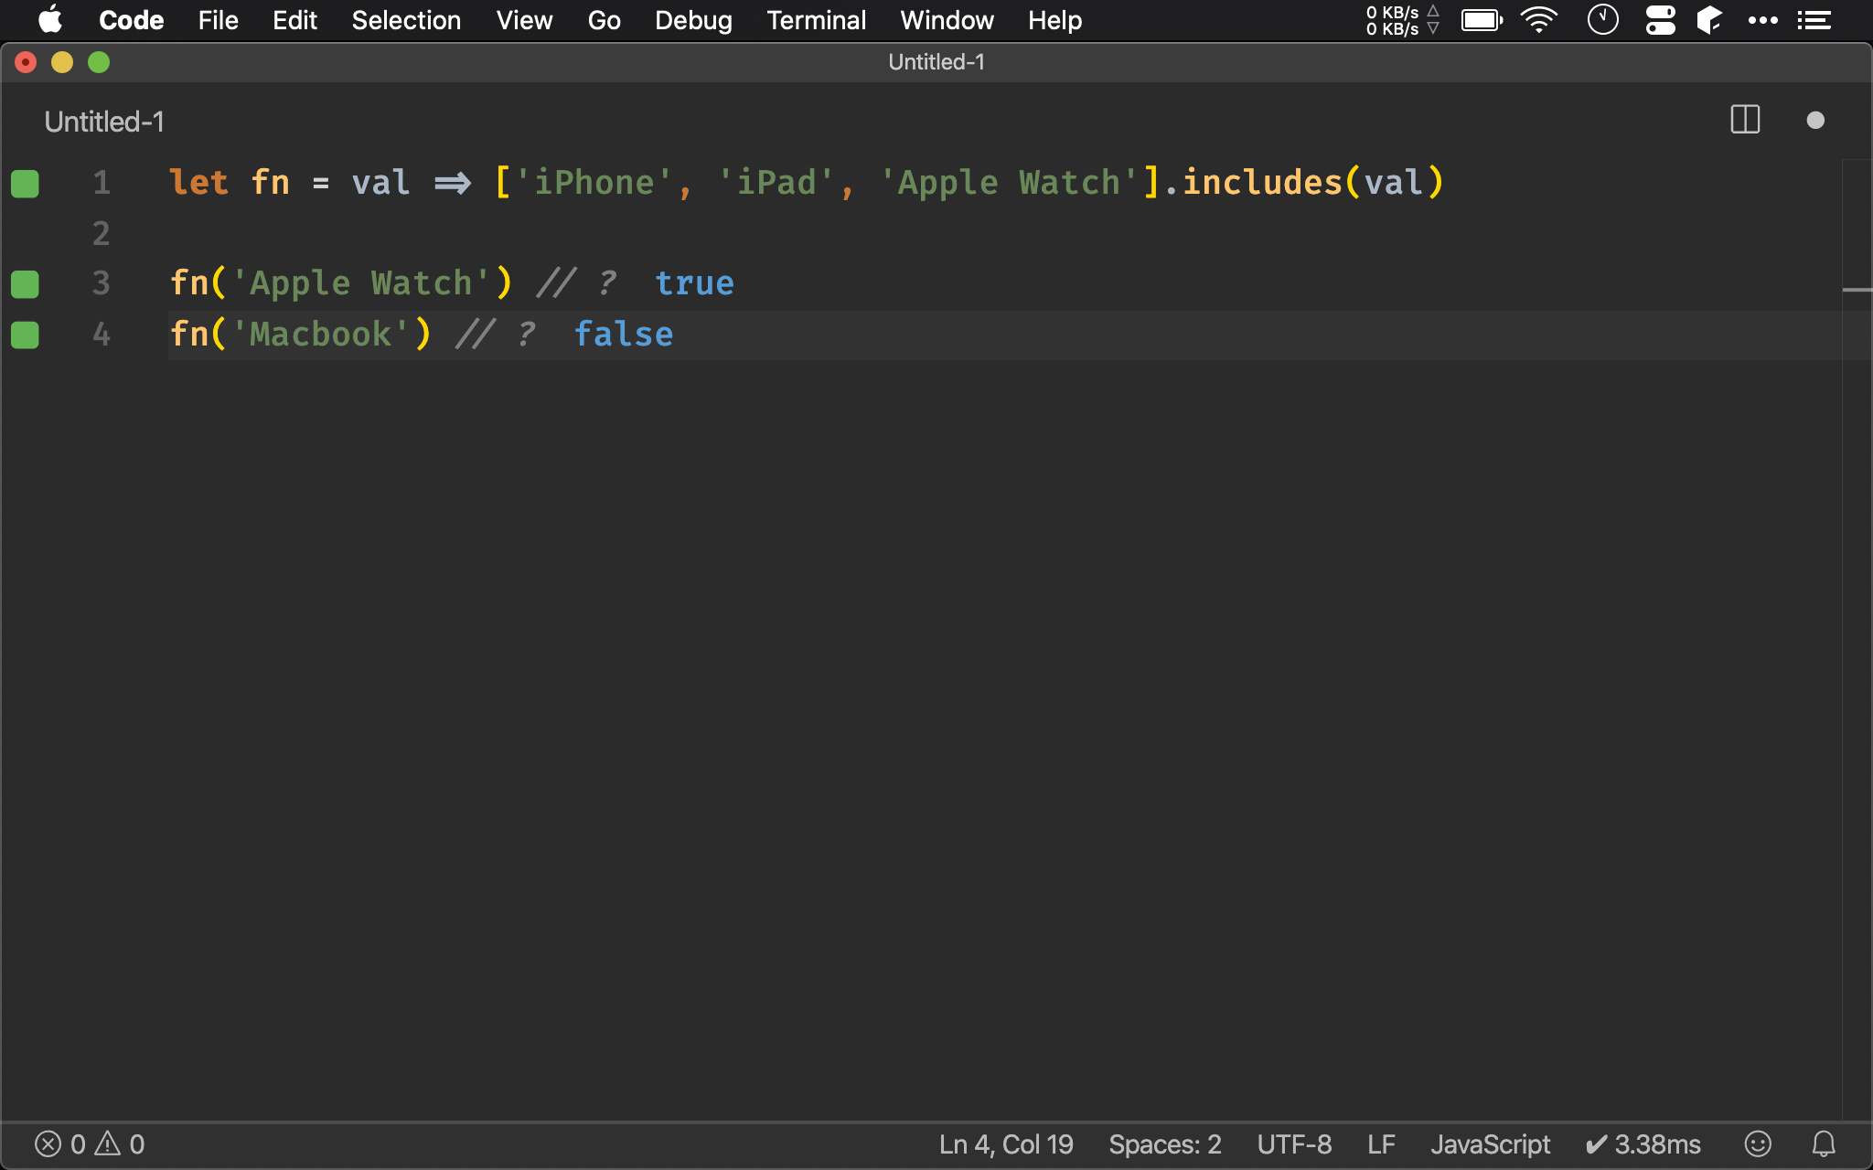Click the Quokka 3.38ms checkmark status
This screenshot has height=1170, width=1873.
pyautogui.click(x=1643, y=1143)
